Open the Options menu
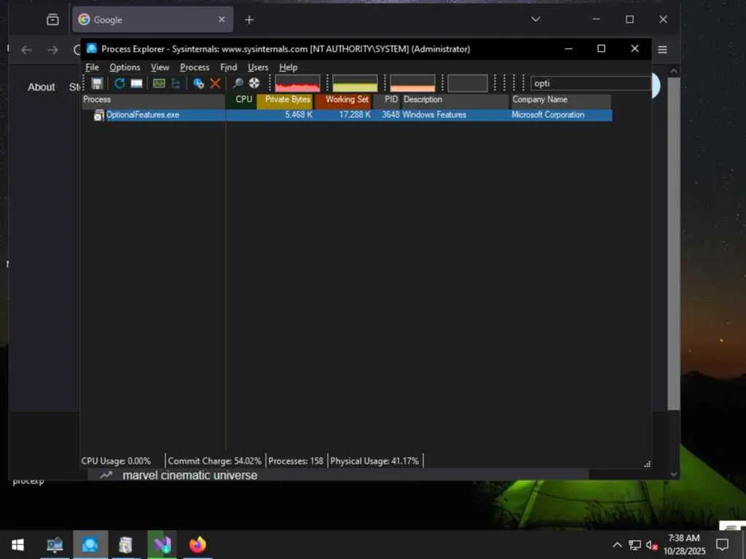Screen dimensions: 746x559 click(x=125, y=68)
